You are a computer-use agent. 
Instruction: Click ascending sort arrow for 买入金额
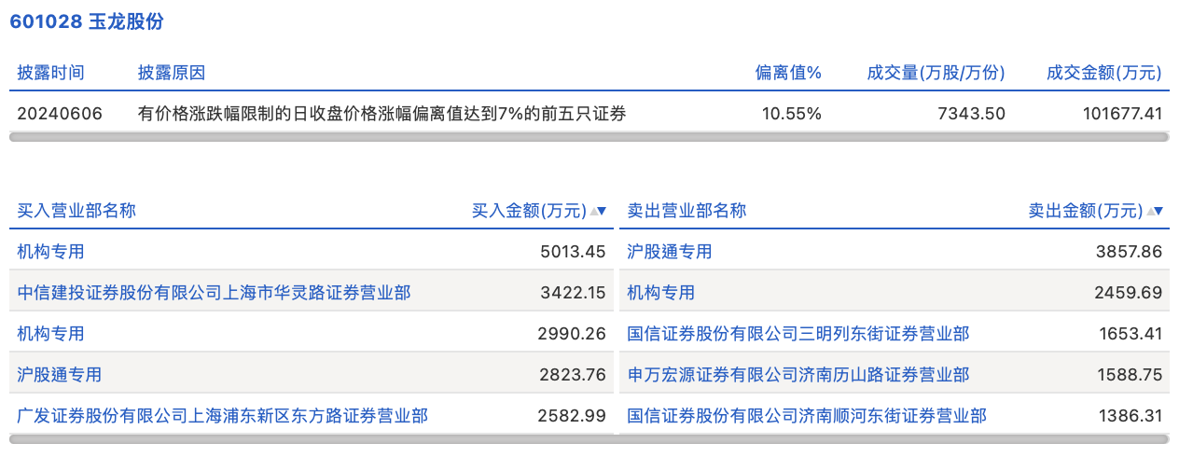tap(594, 211)
